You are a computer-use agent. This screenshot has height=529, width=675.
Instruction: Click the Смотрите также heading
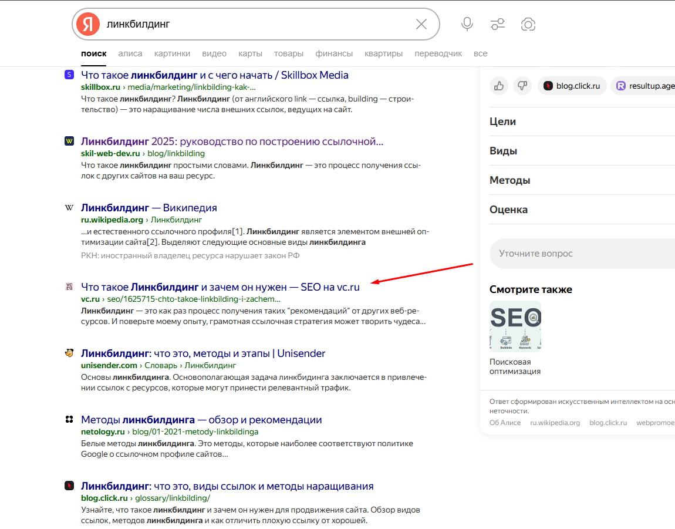(x=531, y=289)
